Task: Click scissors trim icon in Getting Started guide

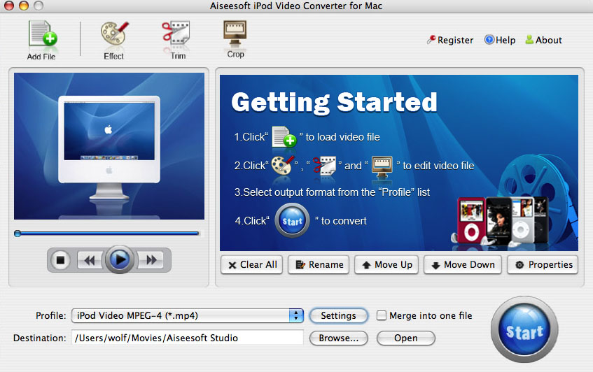Action: 325,166
